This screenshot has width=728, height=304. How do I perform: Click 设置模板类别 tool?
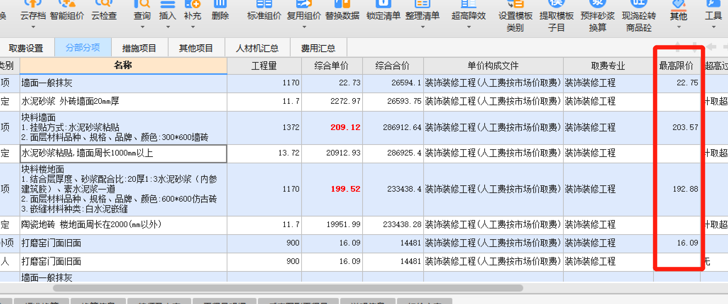click(515, 16)
